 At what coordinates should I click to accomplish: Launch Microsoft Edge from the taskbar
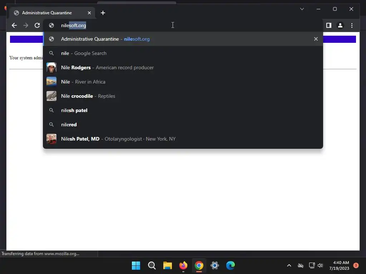click(x=231, y=265)
